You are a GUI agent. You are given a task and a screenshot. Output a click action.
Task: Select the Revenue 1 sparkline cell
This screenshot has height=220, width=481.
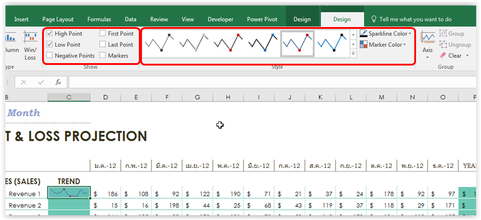(x=69, y=193)
